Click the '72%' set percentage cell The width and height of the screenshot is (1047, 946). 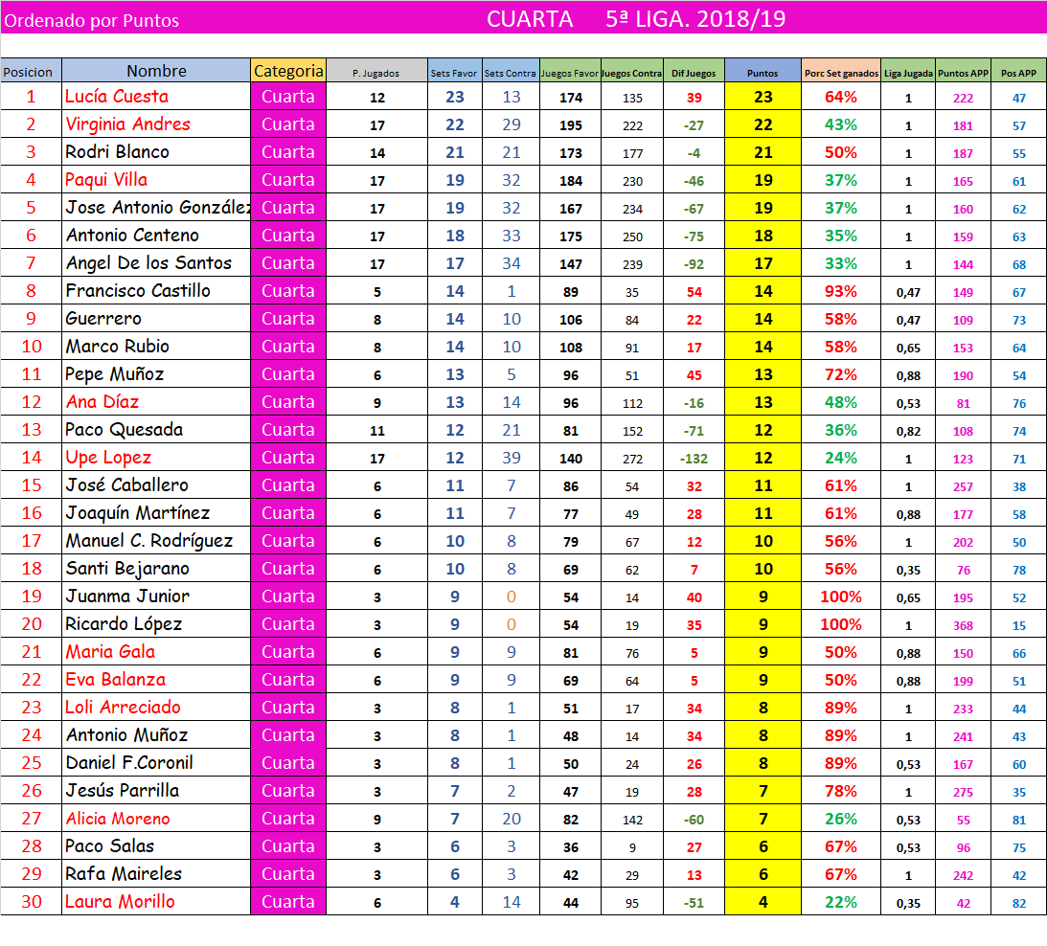click(x=841, y=374)
